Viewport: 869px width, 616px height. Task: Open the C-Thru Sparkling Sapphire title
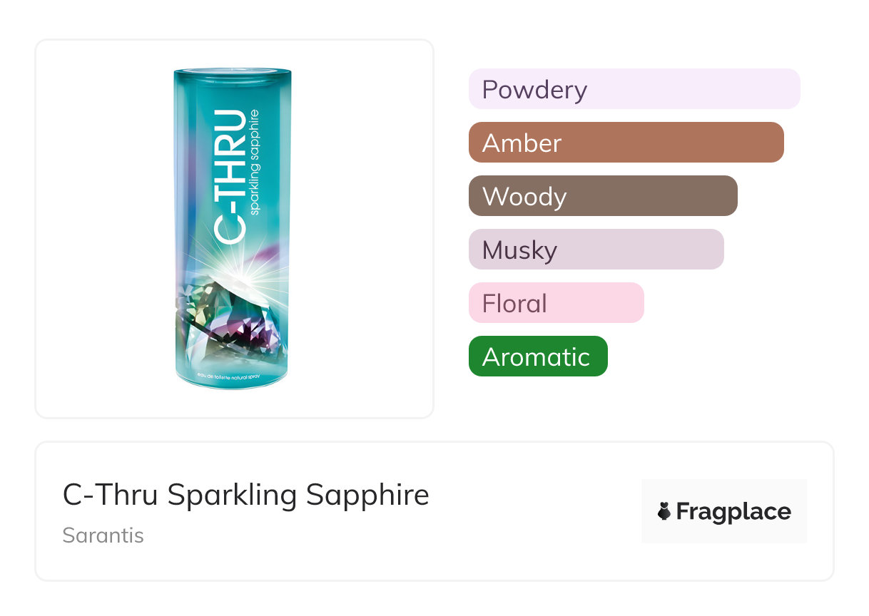(x=246, y=495)
